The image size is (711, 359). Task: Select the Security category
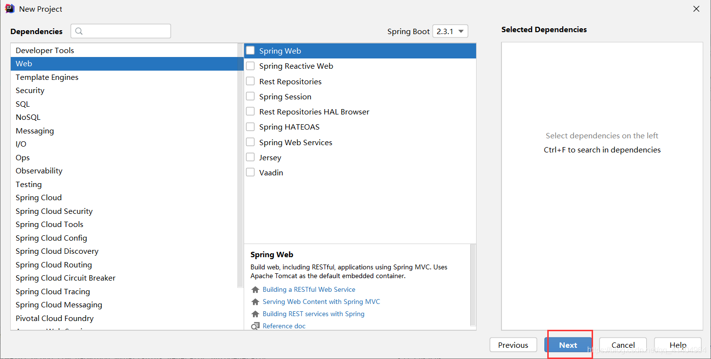tap(30, 90)
